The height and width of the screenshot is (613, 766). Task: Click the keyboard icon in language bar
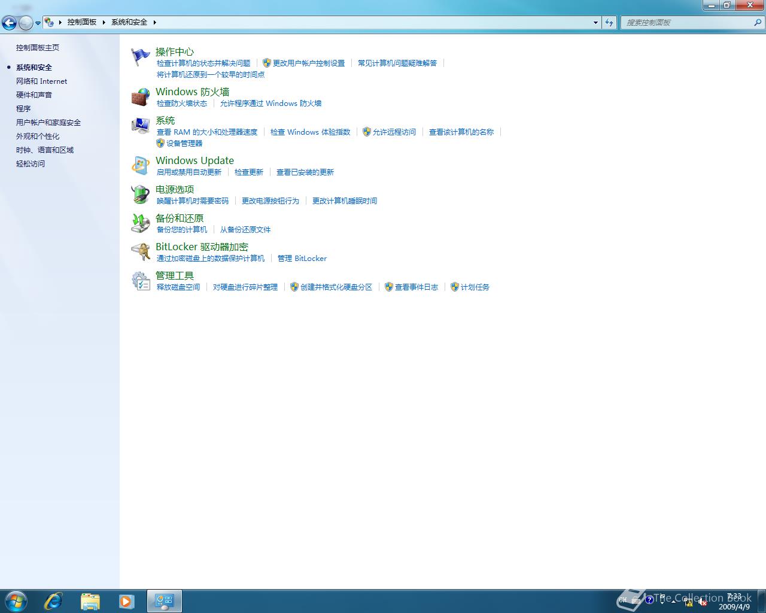[x=636, y=600]
